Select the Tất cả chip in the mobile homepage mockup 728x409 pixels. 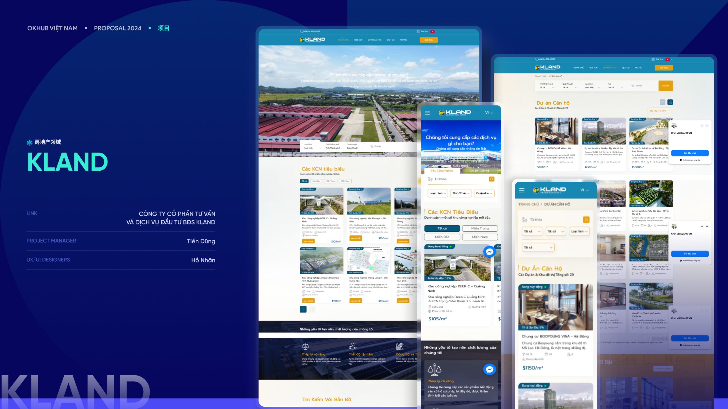tap(442, 228)
